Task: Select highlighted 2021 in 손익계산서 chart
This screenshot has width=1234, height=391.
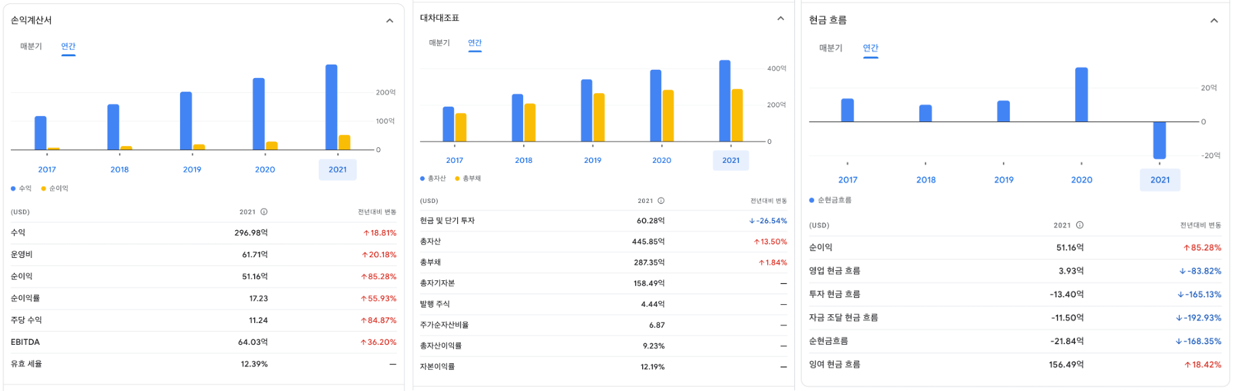Action: pyautogui.click(x=338, y=170)
